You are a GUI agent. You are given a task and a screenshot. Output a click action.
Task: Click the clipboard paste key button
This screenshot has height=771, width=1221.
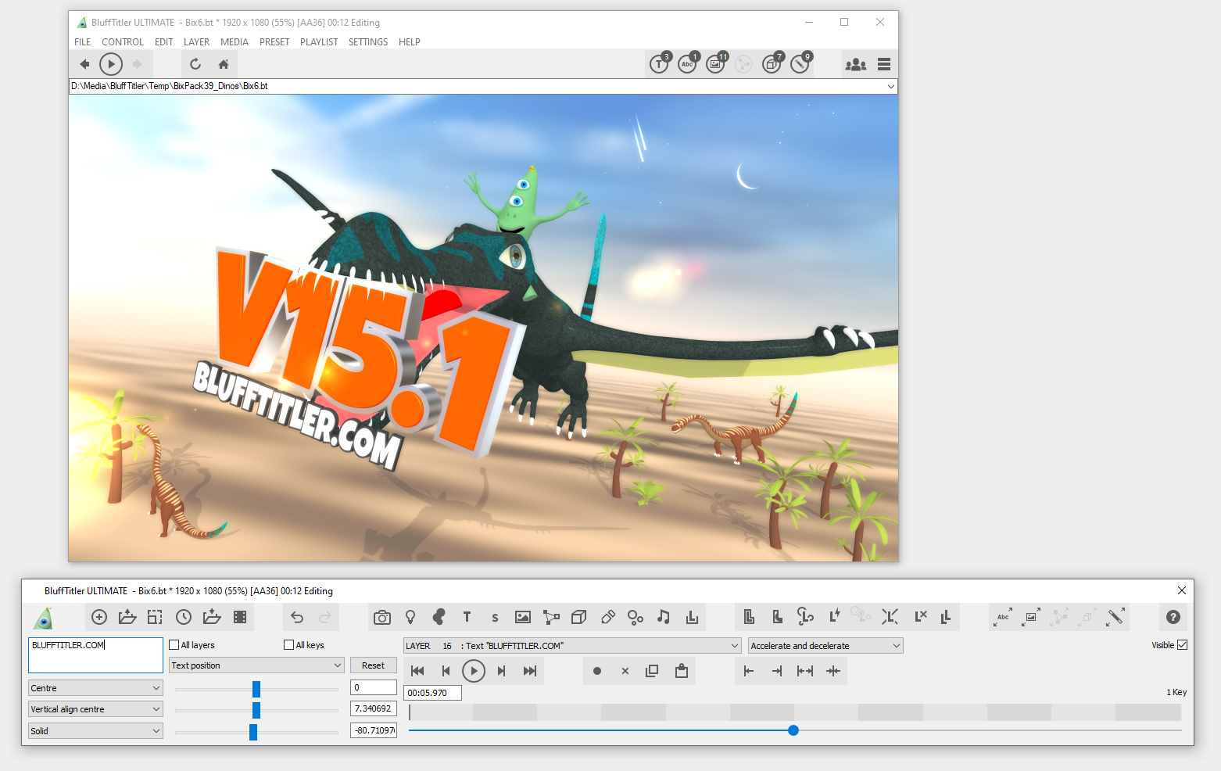[x=682, y=670]
